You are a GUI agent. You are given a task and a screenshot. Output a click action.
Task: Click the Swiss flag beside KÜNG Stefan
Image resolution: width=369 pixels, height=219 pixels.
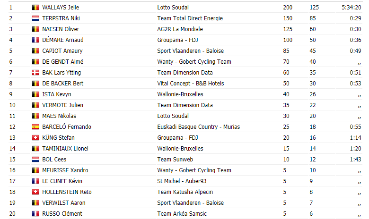[35, 137]
